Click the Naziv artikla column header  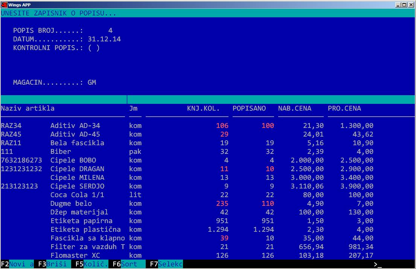[28, 108]
